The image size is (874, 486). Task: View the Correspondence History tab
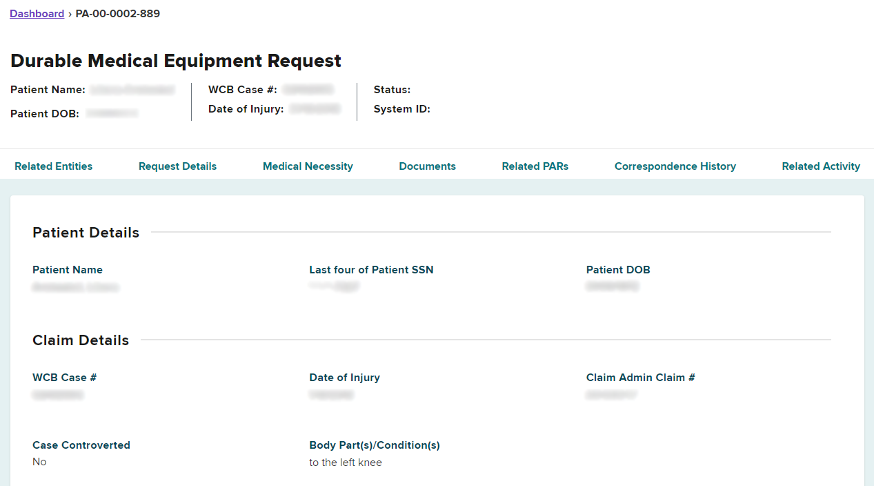675,166
